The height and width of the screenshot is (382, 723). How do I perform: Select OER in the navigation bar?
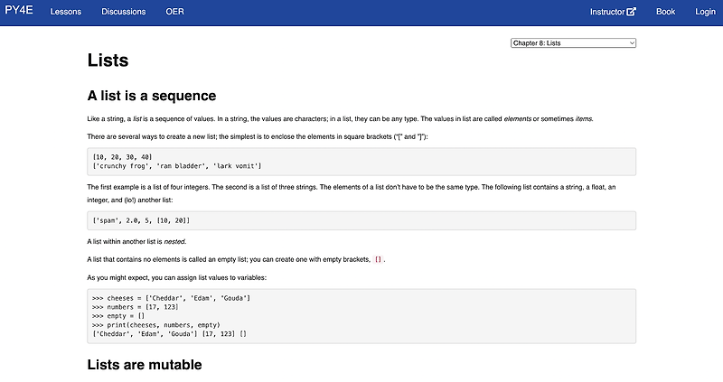point(174,12)
